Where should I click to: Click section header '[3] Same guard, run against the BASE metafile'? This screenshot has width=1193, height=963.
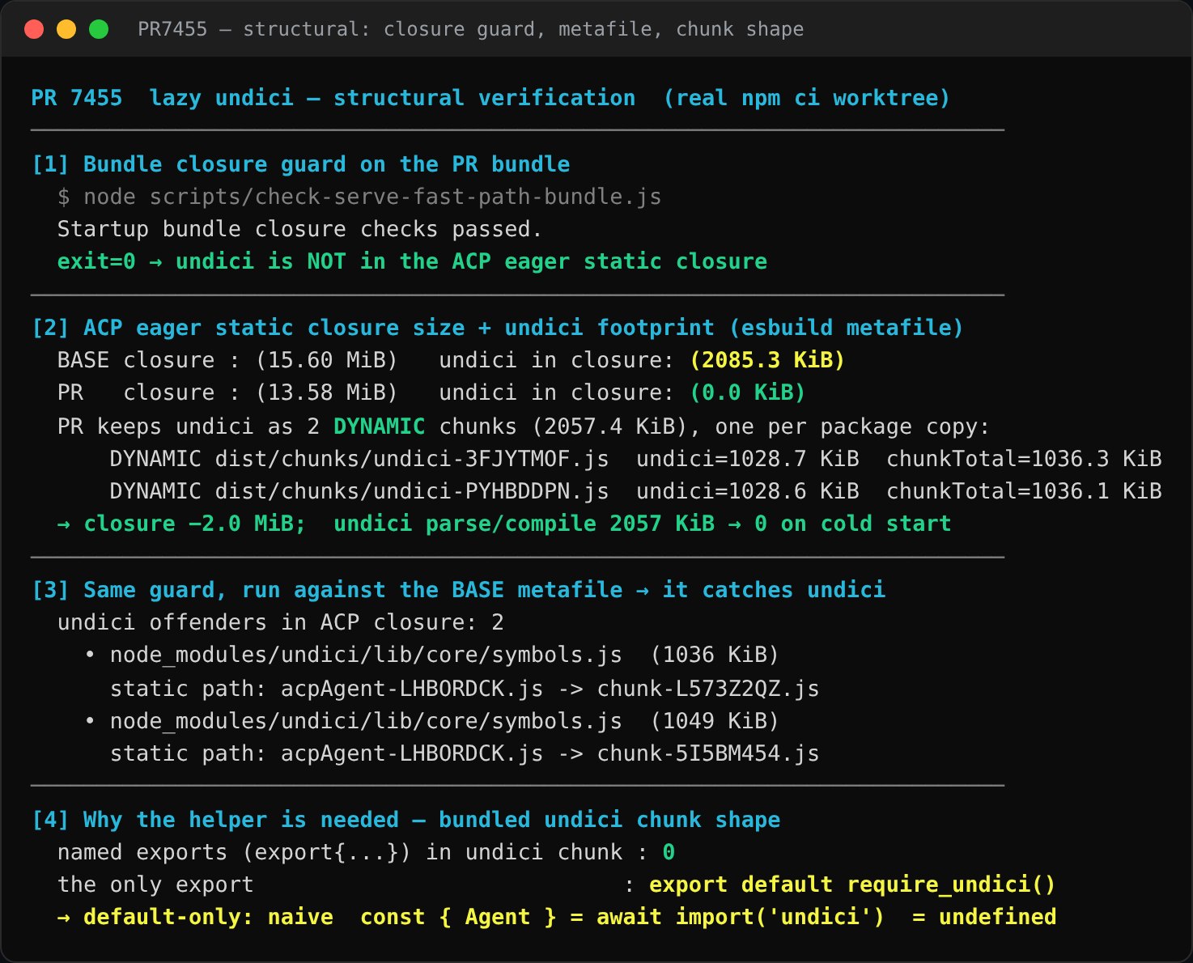point(458,590)
